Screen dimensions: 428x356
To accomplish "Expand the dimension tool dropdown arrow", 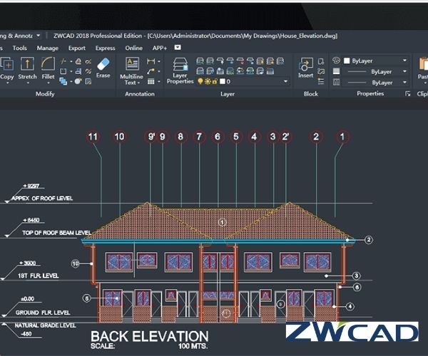I will tap(159, 61).
